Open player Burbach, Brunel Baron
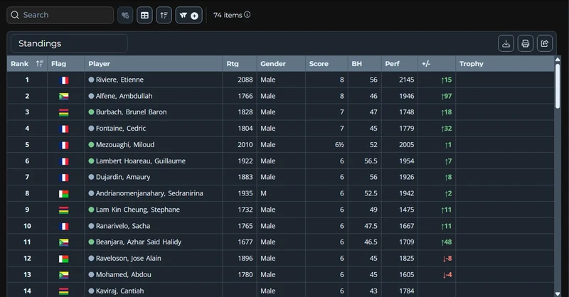569x297 pixels. (131, 112)
